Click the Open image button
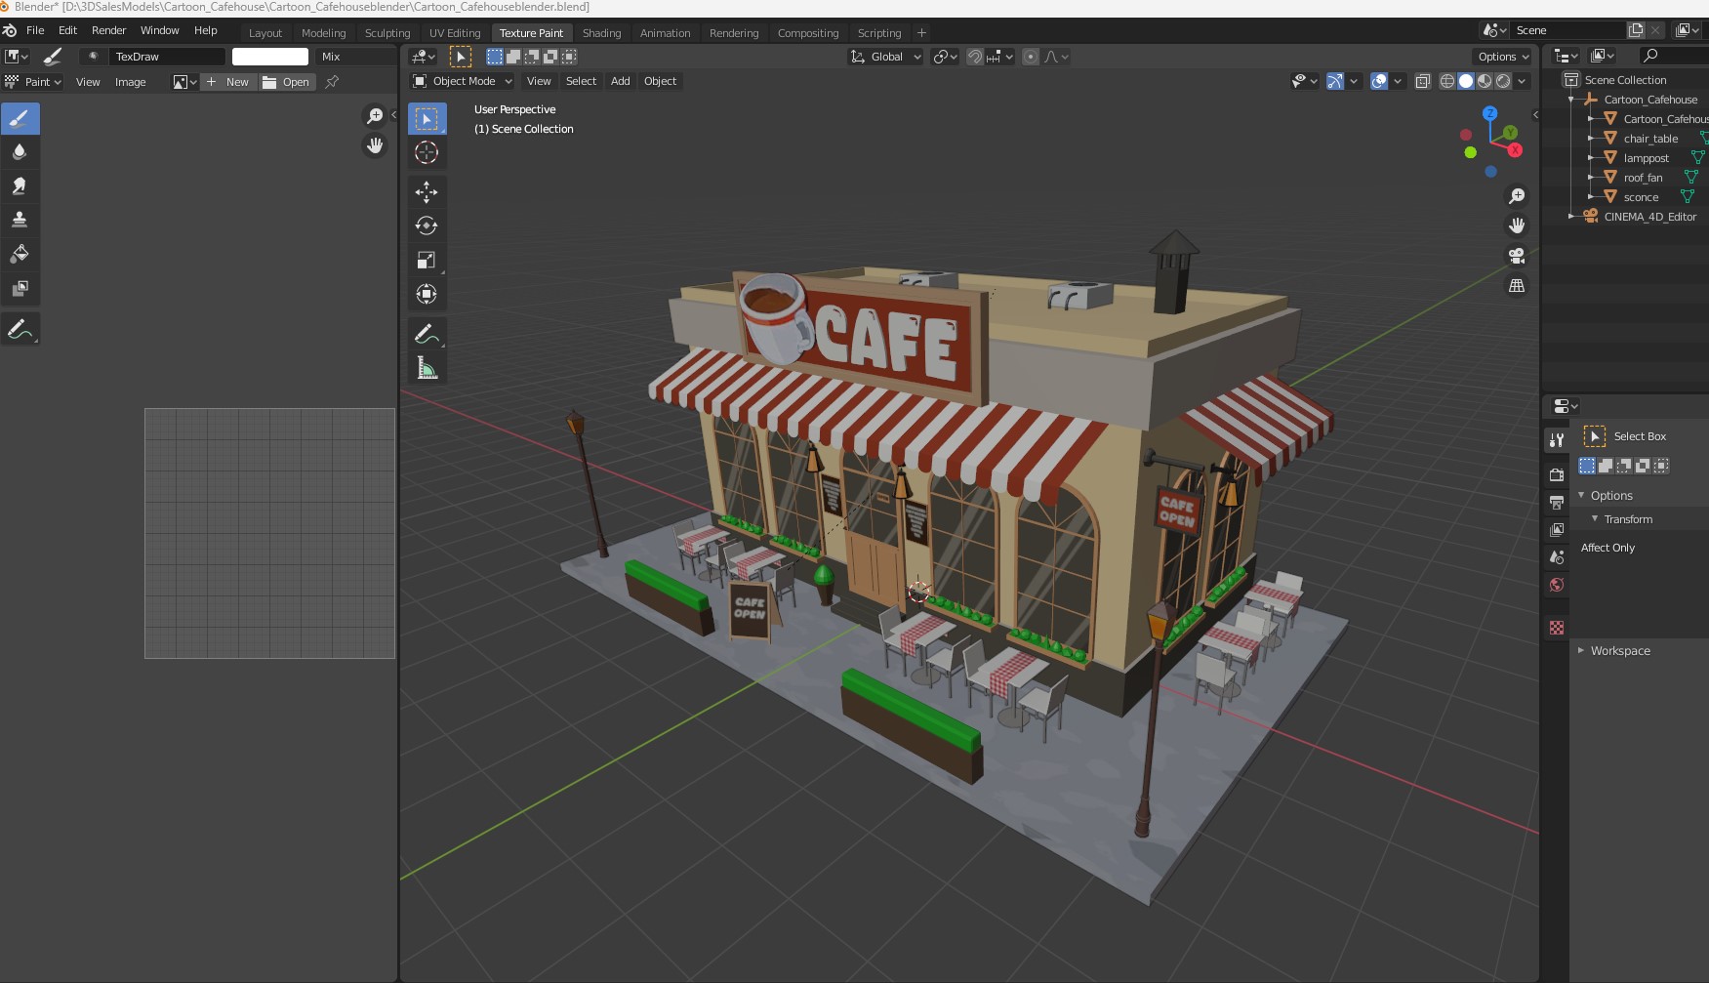1709x983 pixels. (287, 82)
